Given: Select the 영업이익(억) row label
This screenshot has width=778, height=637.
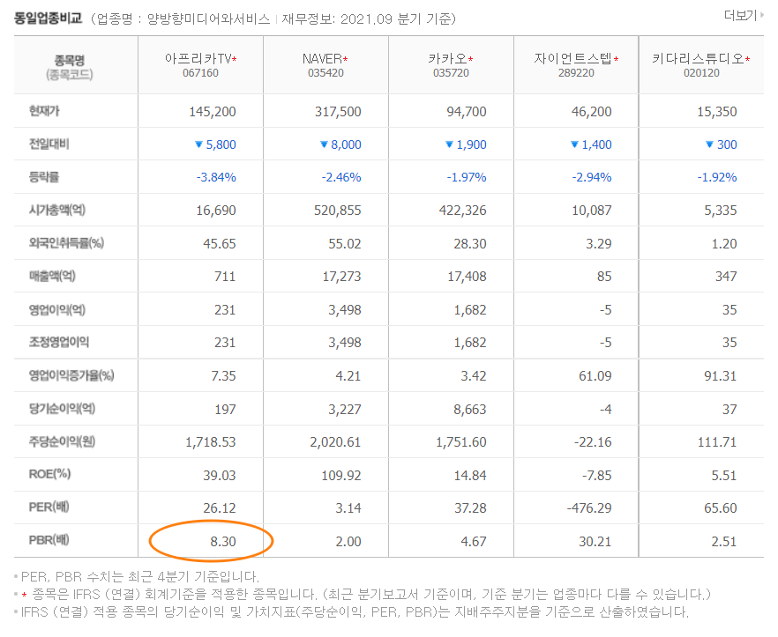Looking at the screenshot, I should (57, 309).
